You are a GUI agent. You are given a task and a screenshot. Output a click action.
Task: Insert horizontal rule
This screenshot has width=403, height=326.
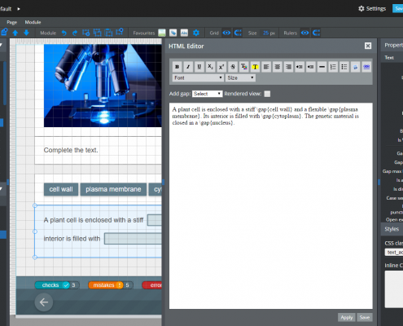point(322,67)
